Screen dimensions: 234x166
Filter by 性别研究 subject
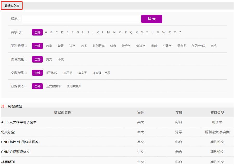point(99,46)
